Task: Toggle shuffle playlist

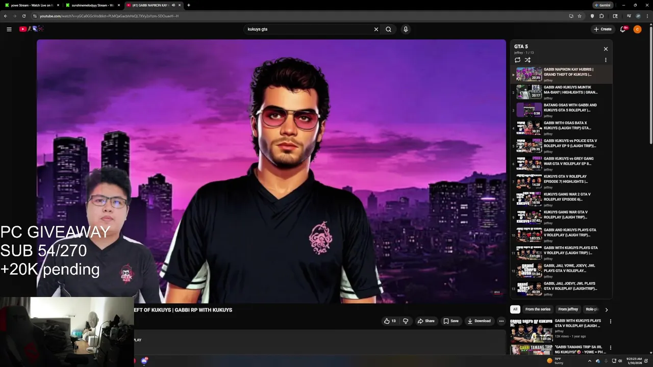Action: point(528,60)
